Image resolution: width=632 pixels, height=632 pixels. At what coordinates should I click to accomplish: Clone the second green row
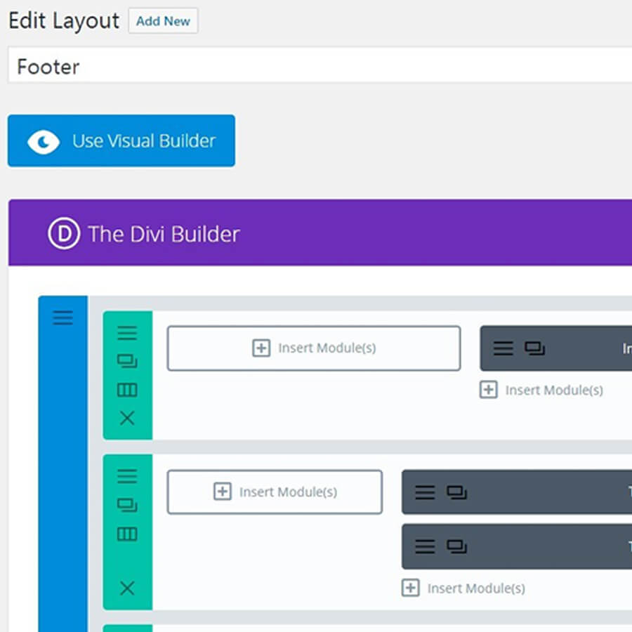(127, 505)
